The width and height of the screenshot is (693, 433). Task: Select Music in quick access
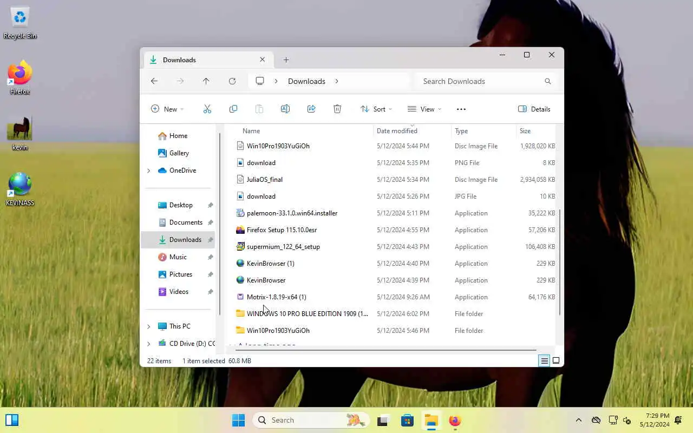179,257
